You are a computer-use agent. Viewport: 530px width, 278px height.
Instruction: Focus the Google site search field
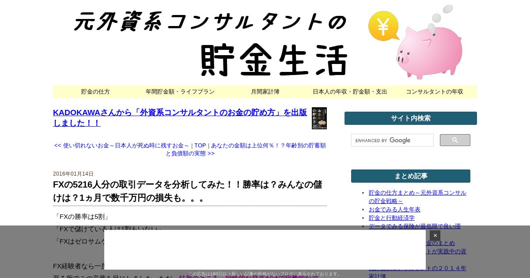point(392,140)
